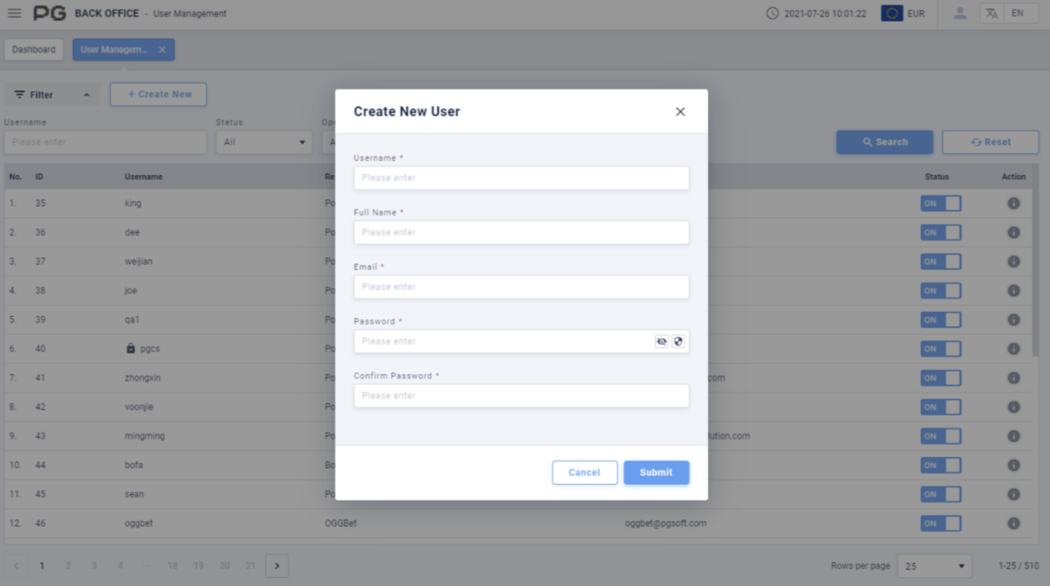Viewport: 1050px width, 586px height.
Task: Open the hamburger navigation menu
Action: (14, 12)
